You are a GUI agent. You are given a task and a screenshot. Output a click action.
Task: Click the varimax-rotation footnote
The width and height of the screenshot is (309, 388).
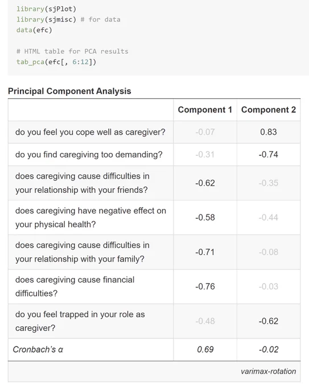point(268,371)
